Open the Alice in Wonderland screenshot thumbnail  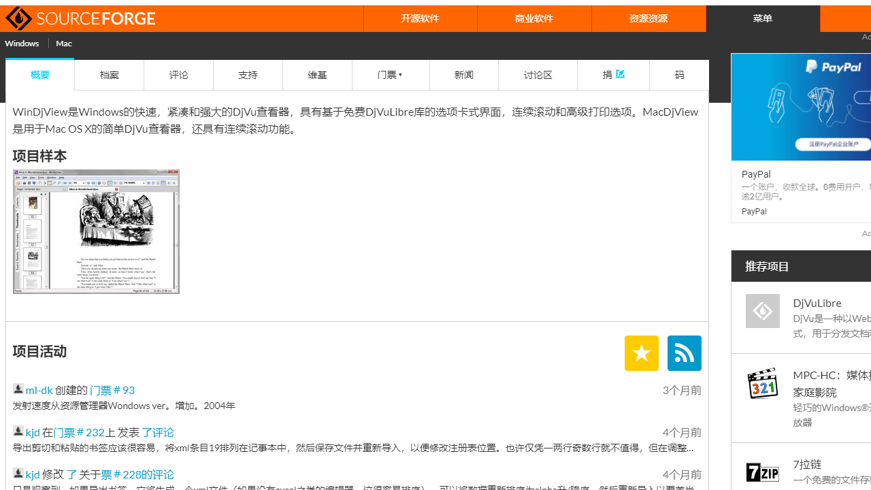pos(95,231)
